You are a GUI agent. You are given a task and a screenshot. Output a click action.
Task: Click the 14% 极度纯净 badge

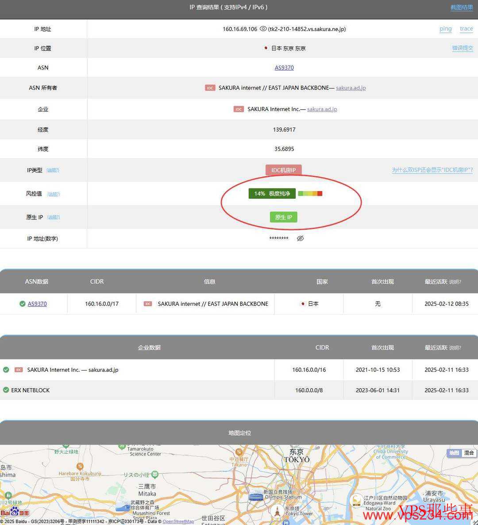(x=272, y=193)
